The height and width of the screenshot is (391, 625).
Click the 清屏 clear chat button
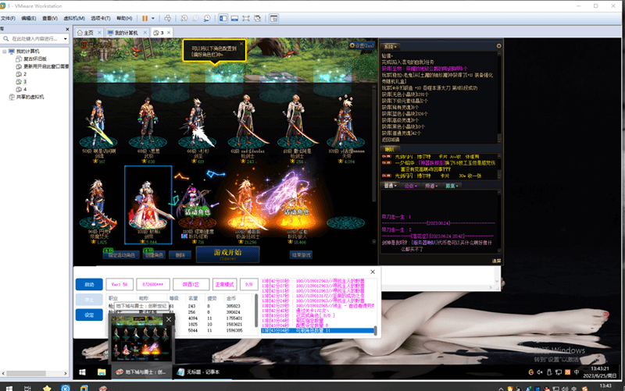(x=496, y=261)
